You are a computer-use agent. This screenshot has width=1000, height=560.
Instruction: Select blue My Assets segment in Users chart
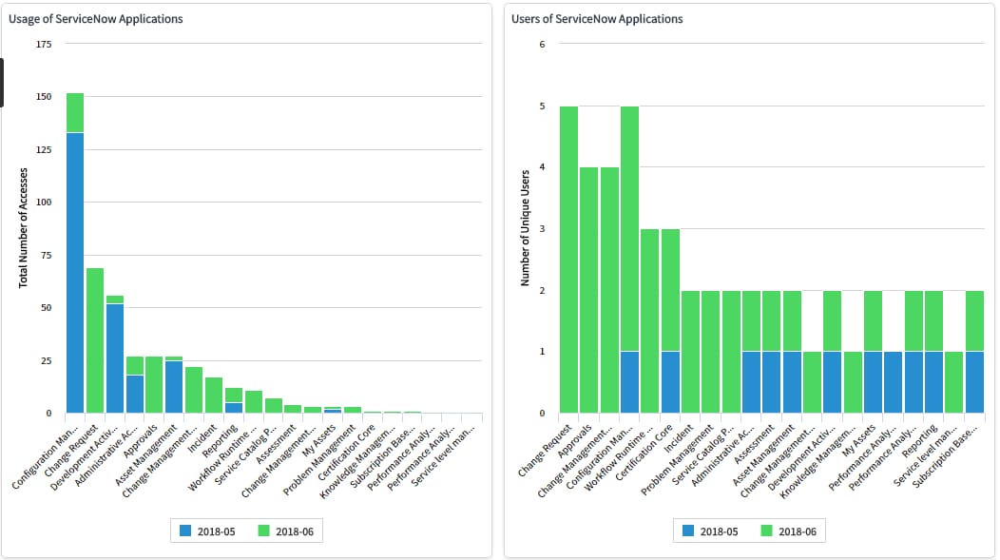point(873,382)
